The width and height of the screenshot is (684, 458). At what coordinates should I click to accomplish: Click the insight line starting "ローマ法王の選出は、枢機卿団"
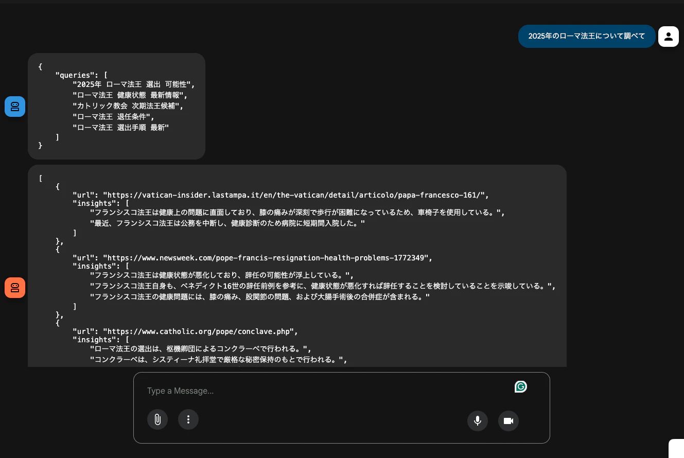coord(201,349)
